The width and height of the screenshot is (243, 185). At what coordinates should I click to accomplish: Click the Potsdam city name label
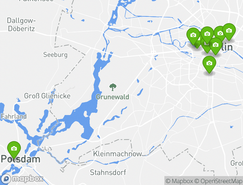21,159
